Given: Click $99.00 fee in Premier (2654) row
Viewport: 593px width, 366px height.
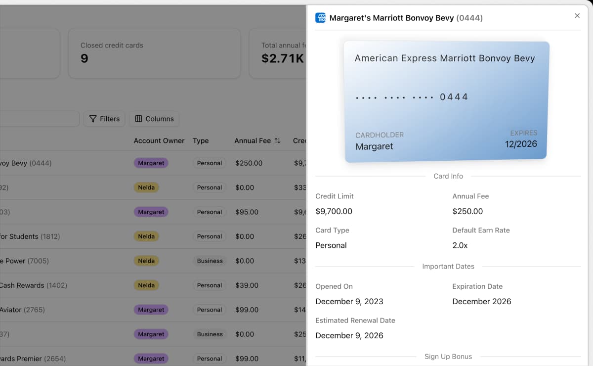Looking at the screenshot, I should click(x=247, y=359).
